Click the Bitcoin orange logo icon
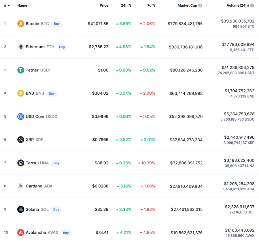 pyautogui.click(x=21, y=24)
